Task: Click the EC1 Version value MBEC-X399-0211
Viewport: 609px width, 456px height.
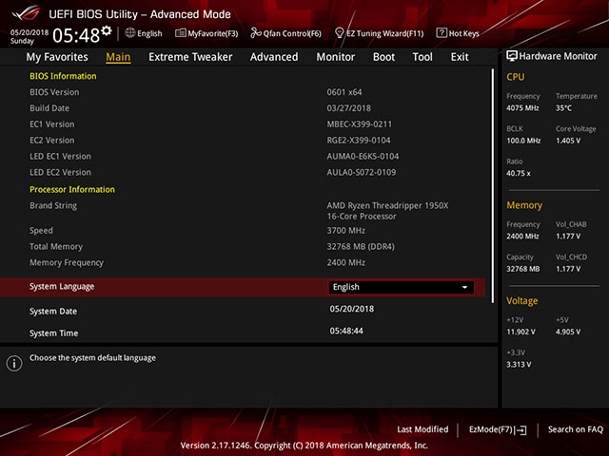Action: [x=360, y=124]
